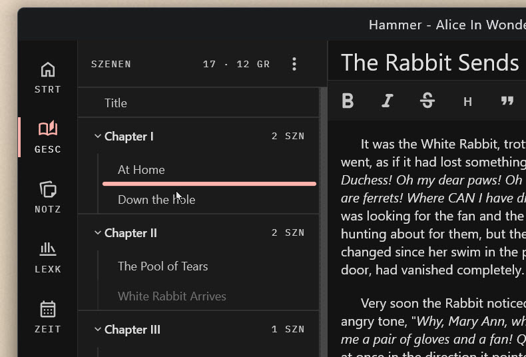526x357 pixels.
Task: Open the LEXK encyclopedia icon
Action: (48, 257)
